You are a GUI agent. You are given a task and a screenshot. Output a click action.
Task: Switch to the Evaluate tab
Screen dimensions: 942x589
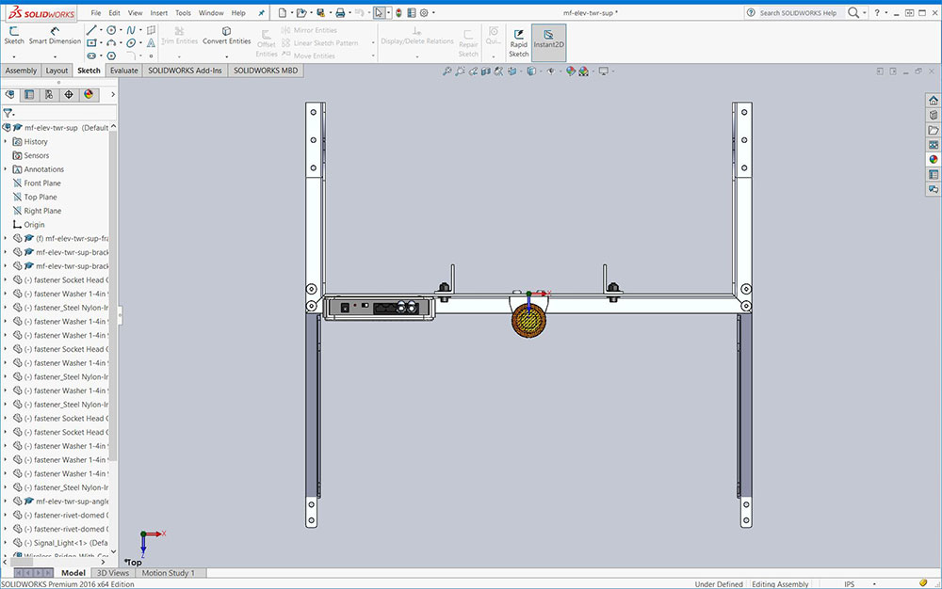(123, 71)
